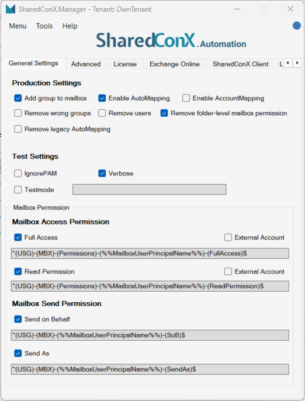Uncheck Add group to mailbox
This screenshot has width=305, height=401.
click(18, 98)
